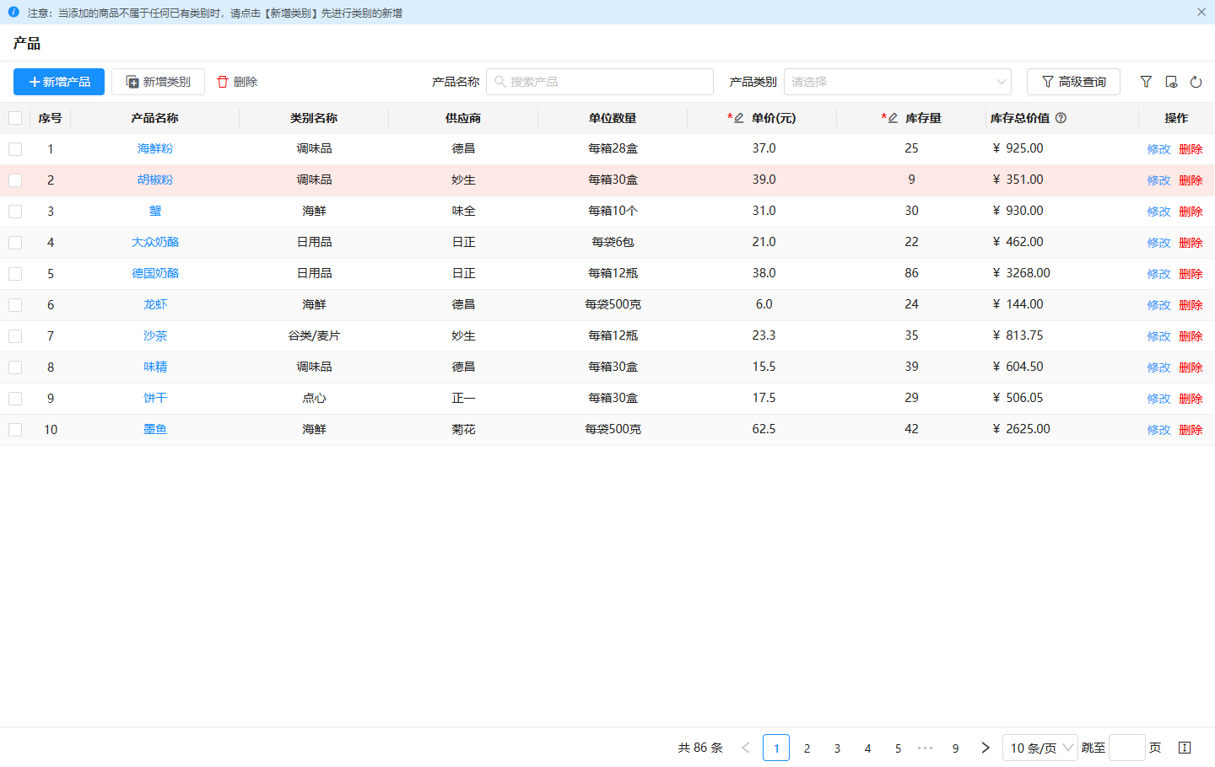The width and height of the screenshot is (1215, 767).
Task: Open the 10 条/页 page size dropdown
Action: coord(1039,748)
